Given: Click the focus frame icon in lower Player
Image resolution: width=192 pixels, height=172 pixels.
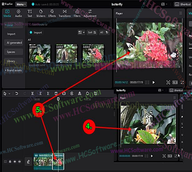Looking at the screenshot, I should [164, 156].
